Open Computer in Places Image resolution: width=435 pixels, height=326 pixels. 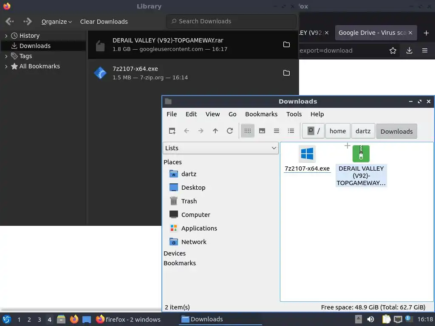click(x=190, y=214)
